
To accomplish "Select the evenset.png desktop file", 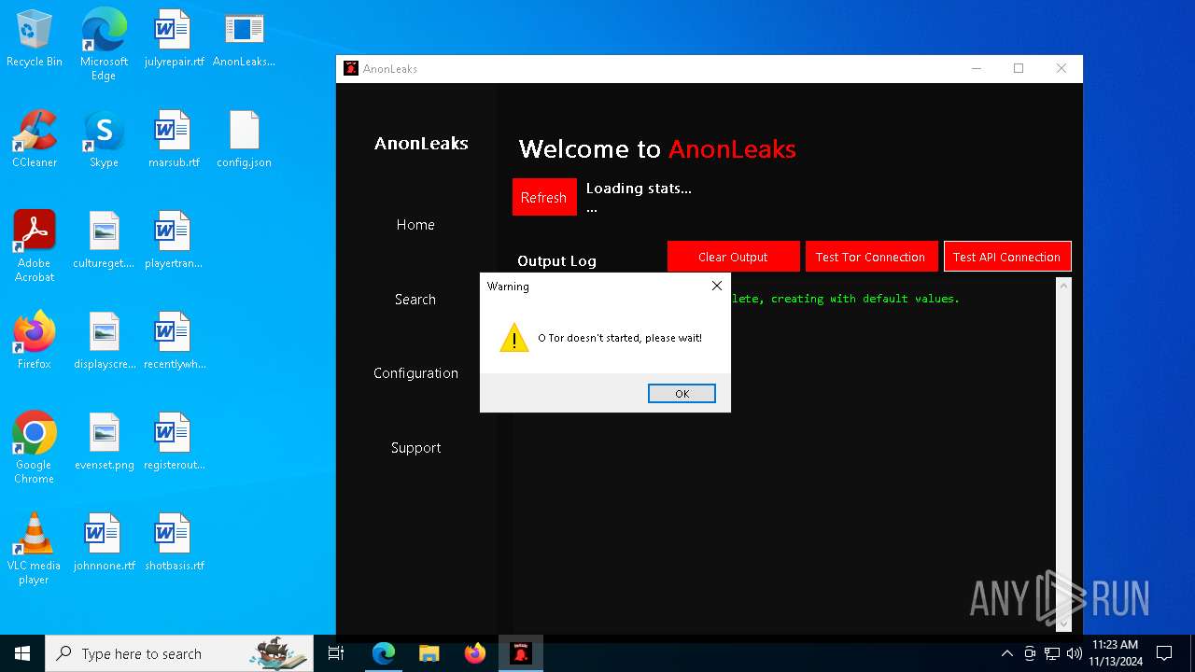I will point(104,442).
